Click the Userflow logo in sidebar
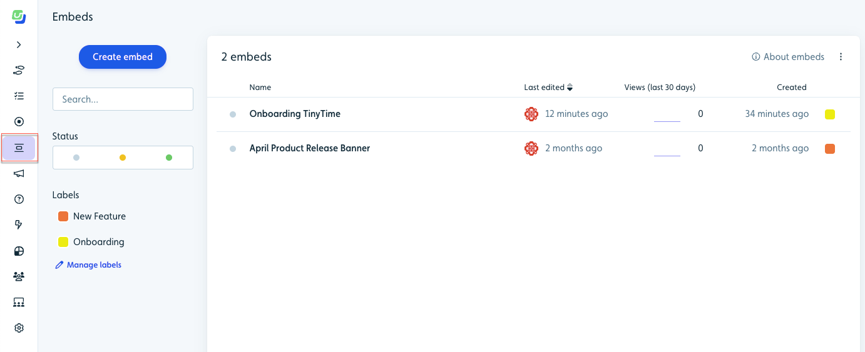This screenshot has width=865, height=352. click(x=19, y=17)
